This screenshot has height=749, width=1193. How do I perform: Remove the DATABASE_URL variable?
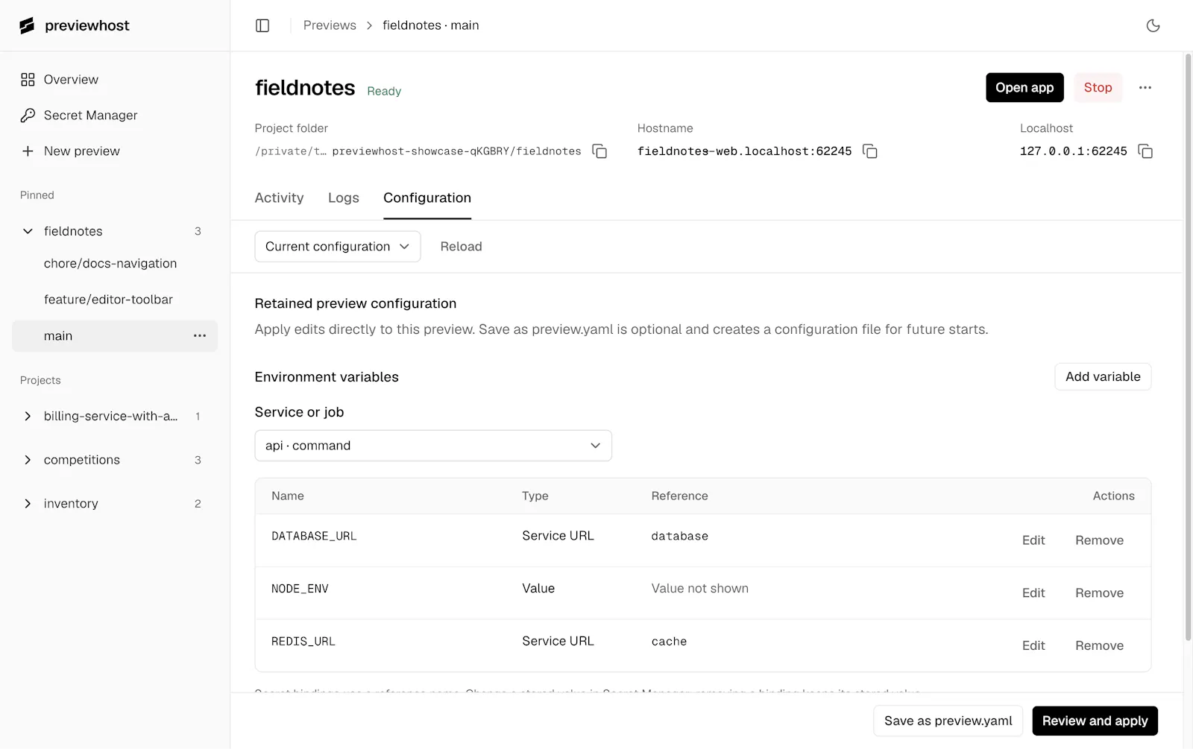(x=1099, y=540)
